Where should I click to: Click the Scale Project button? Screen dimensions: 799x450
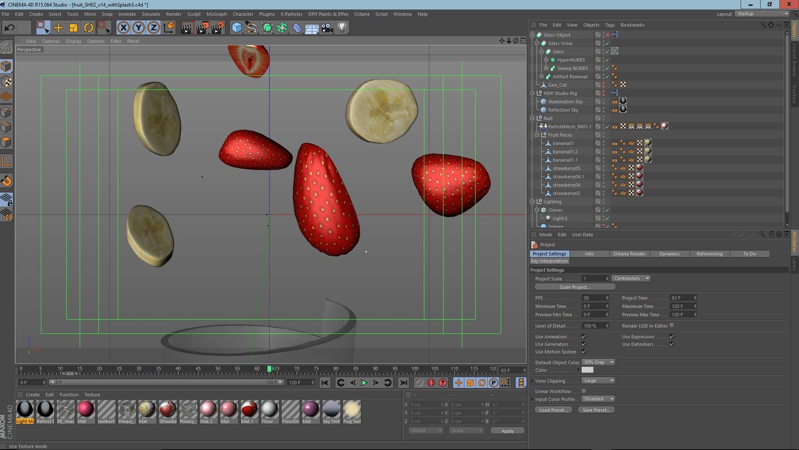coord(575,287)
